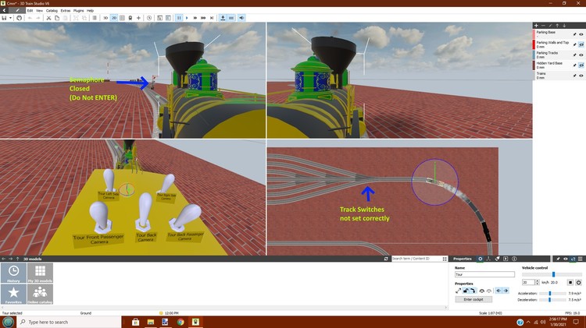Image resolution: width=586 pixels, height=328 pixels.
Task: Open the Favorites tile
Action: [13, 294]
